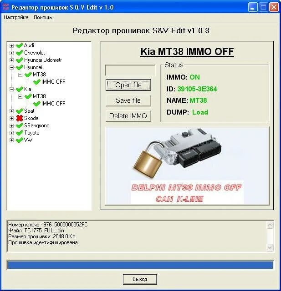Expand the VW tree node
The height and width of the screenshot is (291, 281).
(11, 140)
